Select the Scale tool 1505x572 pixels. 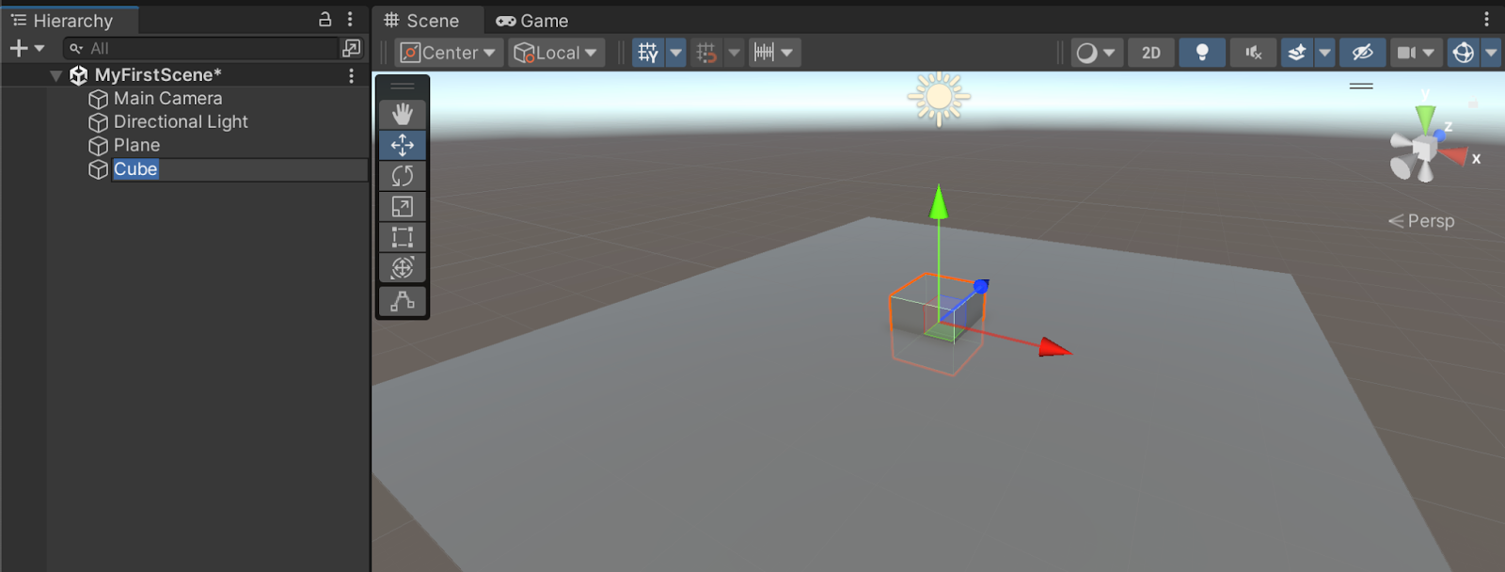pos(403,207)
